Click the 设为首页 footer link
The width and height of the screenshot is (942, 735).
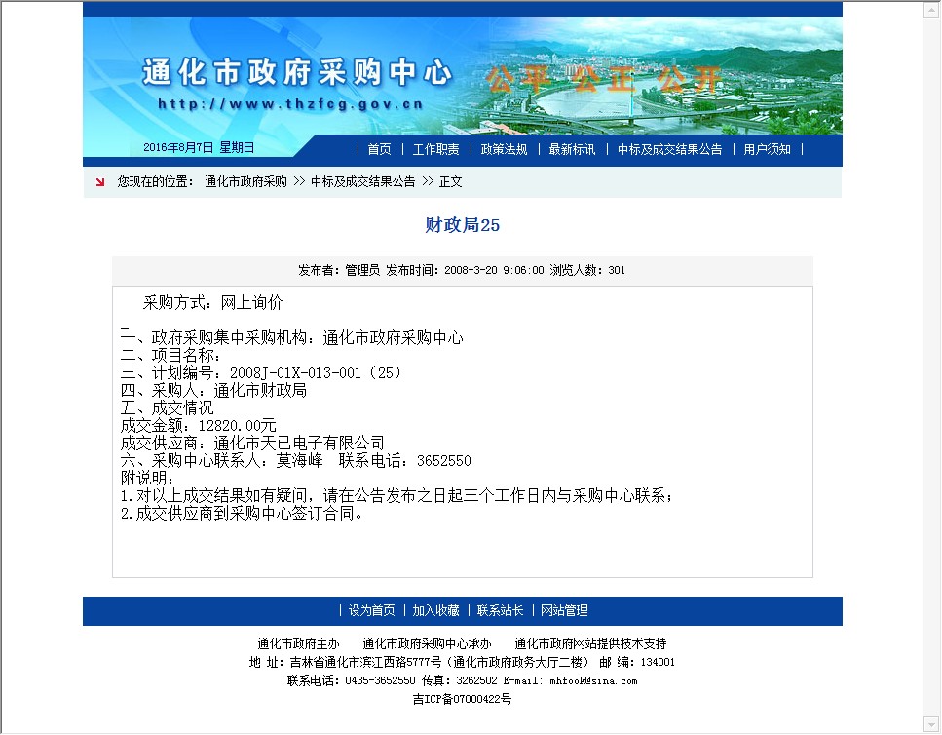tap(371, 611)
